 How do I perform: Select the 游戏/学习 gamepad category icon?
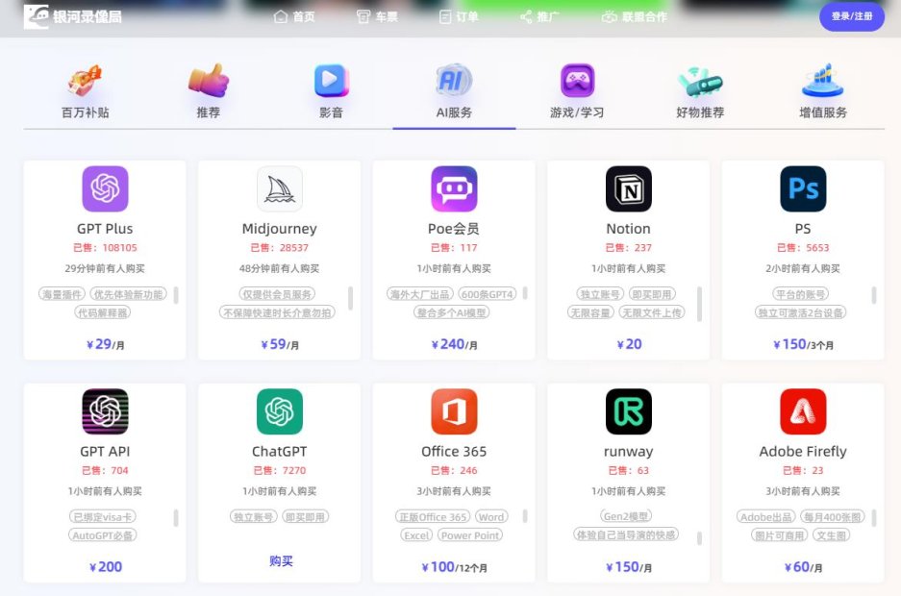click(x=577, y=81)
